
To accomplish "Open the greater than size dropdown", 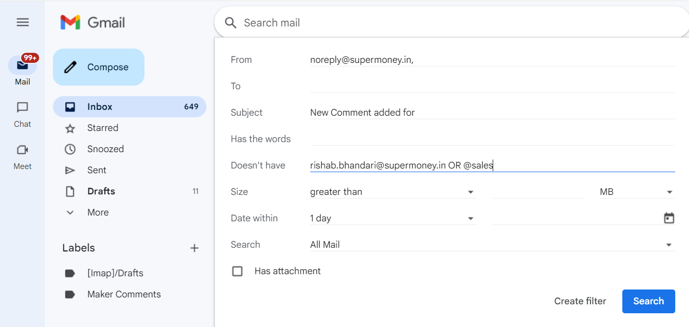I will tap(470, 192).
